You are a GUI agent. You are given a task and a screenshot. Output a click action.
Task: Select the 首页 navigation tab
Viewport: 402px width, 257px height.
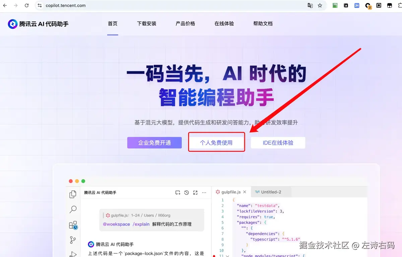click(113, 24)
